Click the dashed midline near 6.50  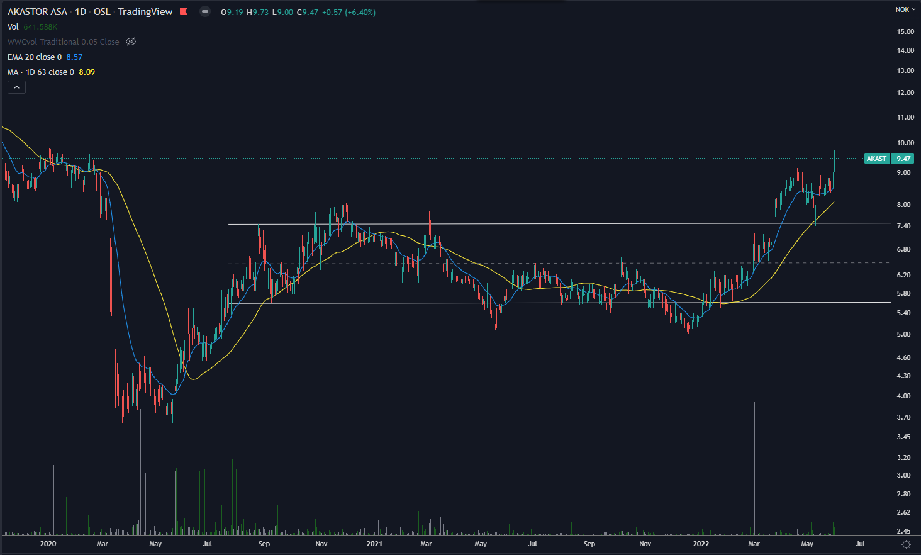[x=559, y=263]
